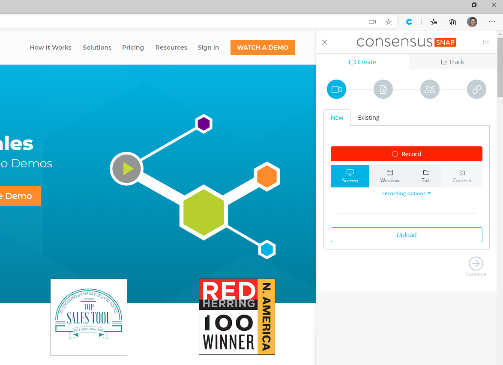This screenshot has height=365, width=503.
Task: Open the Snap panel hamburger menu
Action: click(x=486, y=42)
